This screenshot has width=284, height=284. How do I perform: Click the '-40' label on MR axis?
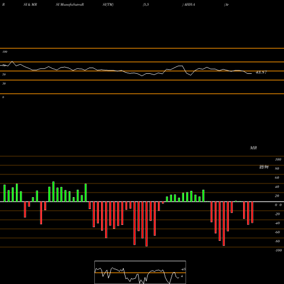[277, 223]
